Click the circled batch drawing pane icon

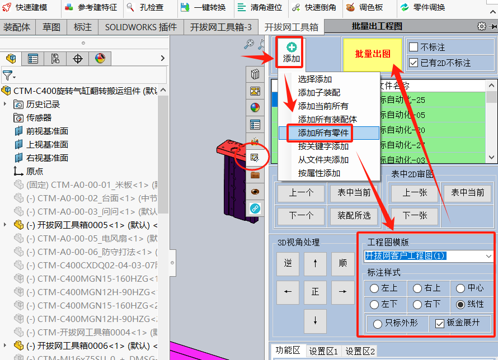255,158
